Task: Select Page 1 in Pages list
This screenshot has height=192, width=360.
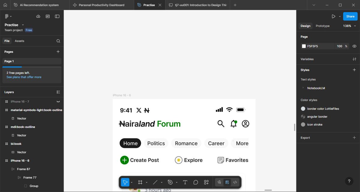Action: [32, 61]
